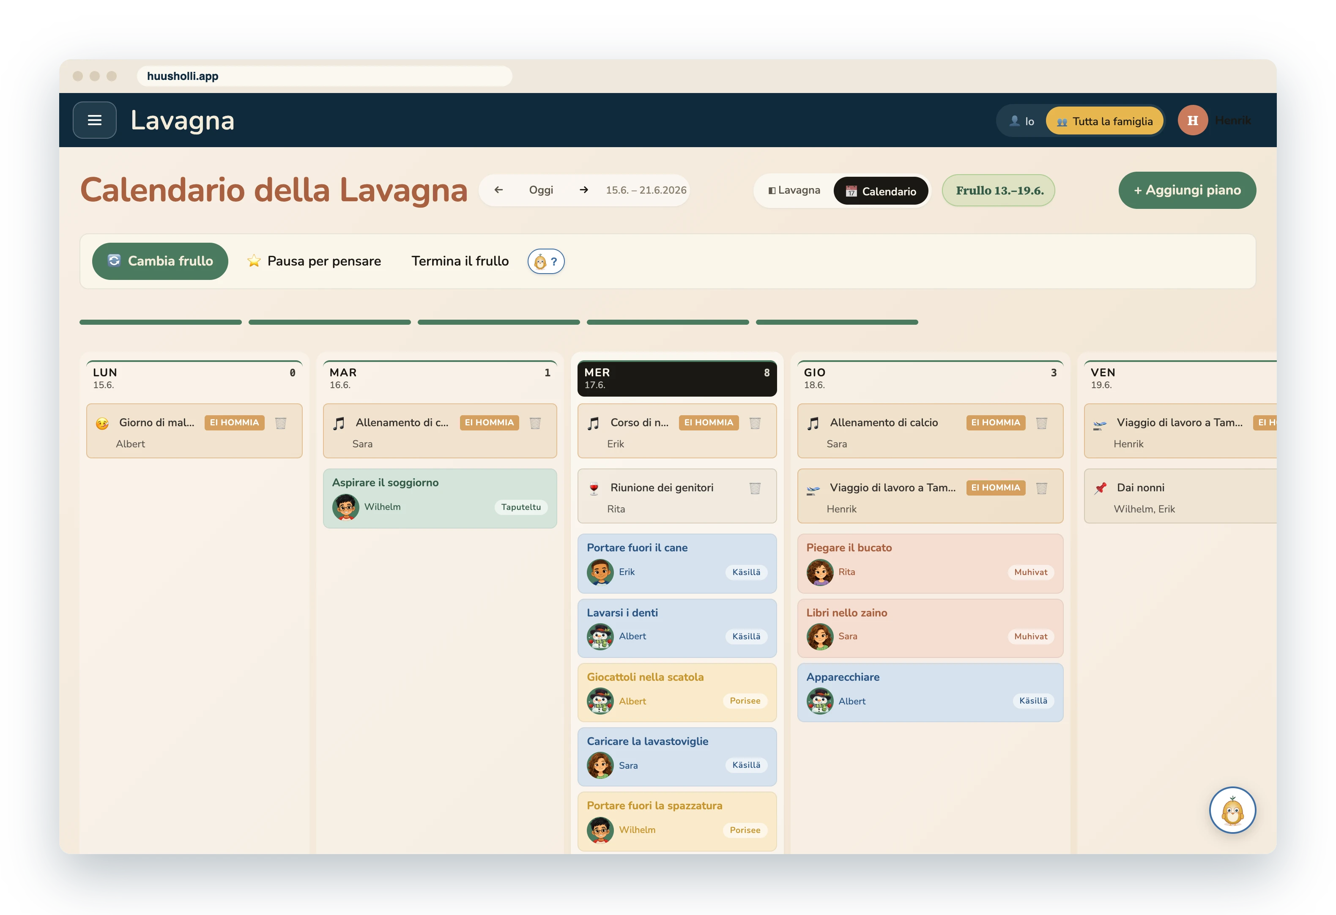Click the Taputeltu status on Aspirare il soggiorno
The height and width of the screenshot is (915, 1336).
click(x=521, y=507)
